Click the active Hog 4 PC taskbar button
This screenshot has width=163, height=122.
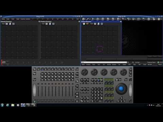click(23, 105)
